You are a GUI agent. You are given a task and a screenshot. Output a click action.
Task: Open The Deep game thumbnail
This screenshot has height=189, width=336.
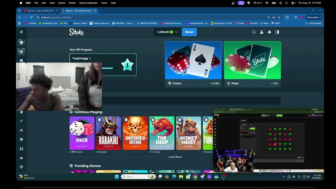click(162, 133)
